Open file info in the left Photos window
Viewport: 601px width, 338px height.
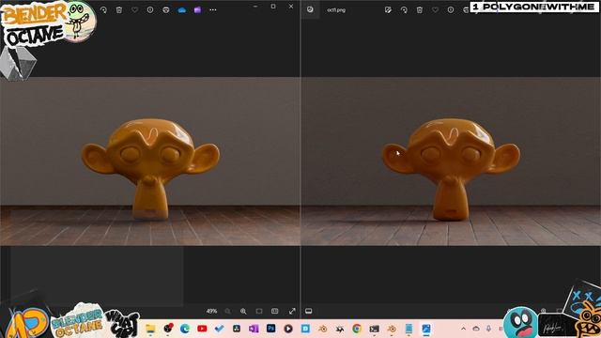point(150,10)
